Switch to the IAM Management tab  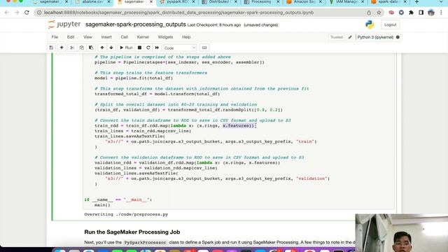pos(346,2)
